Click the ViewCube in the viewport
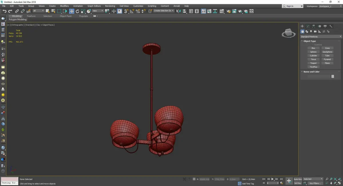 click(x=288, y=33)
